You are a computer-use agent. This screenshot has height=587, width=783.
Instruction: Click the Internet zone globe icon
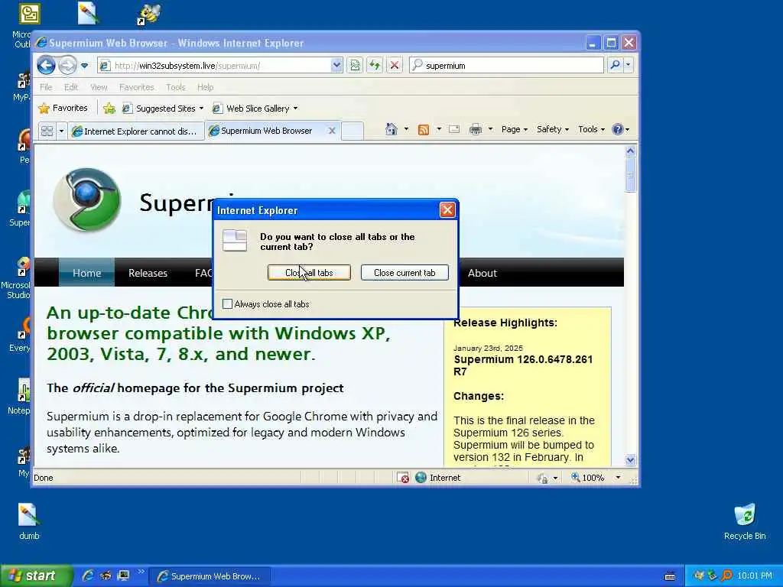[x=421, y=477]
